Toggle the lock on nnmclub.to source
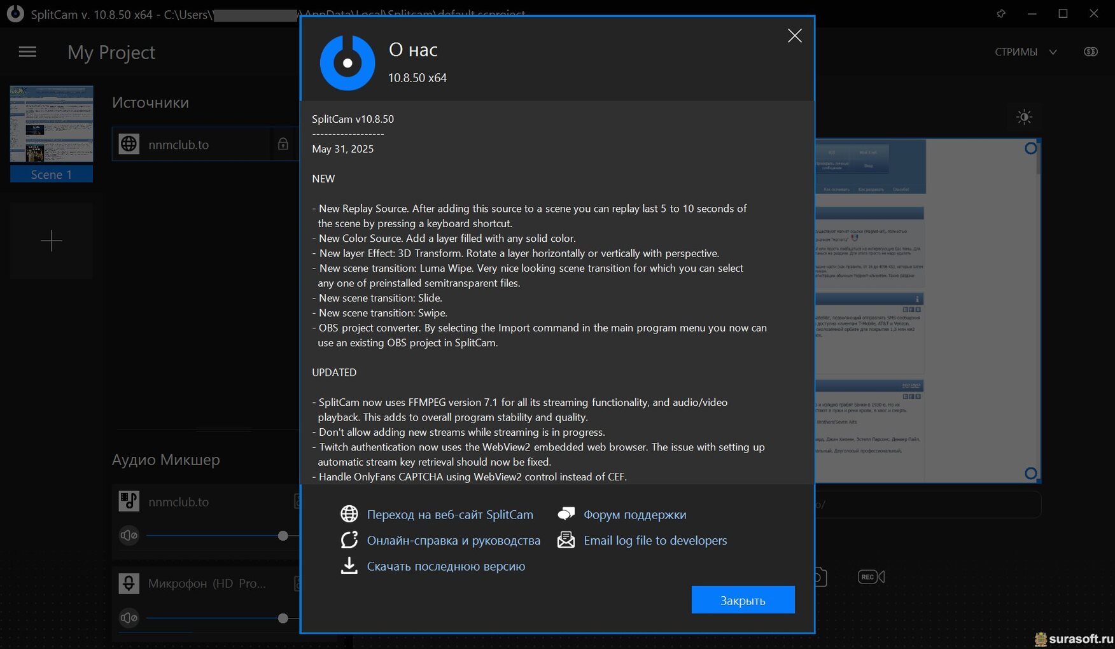 [x=283, y=144]
